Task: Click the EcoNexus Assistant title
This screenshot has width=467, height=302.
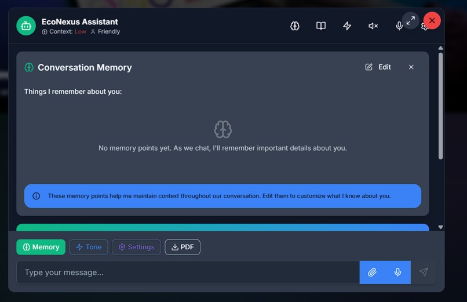Action: [x=80, y=22]
